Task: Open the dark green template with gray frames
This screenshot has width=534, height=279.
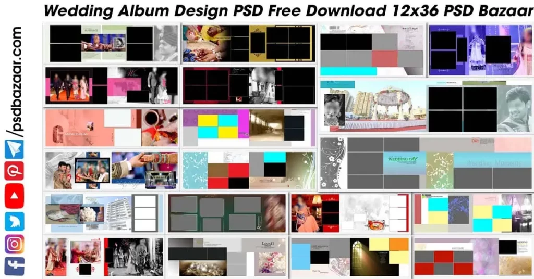Action: (227, 213)
